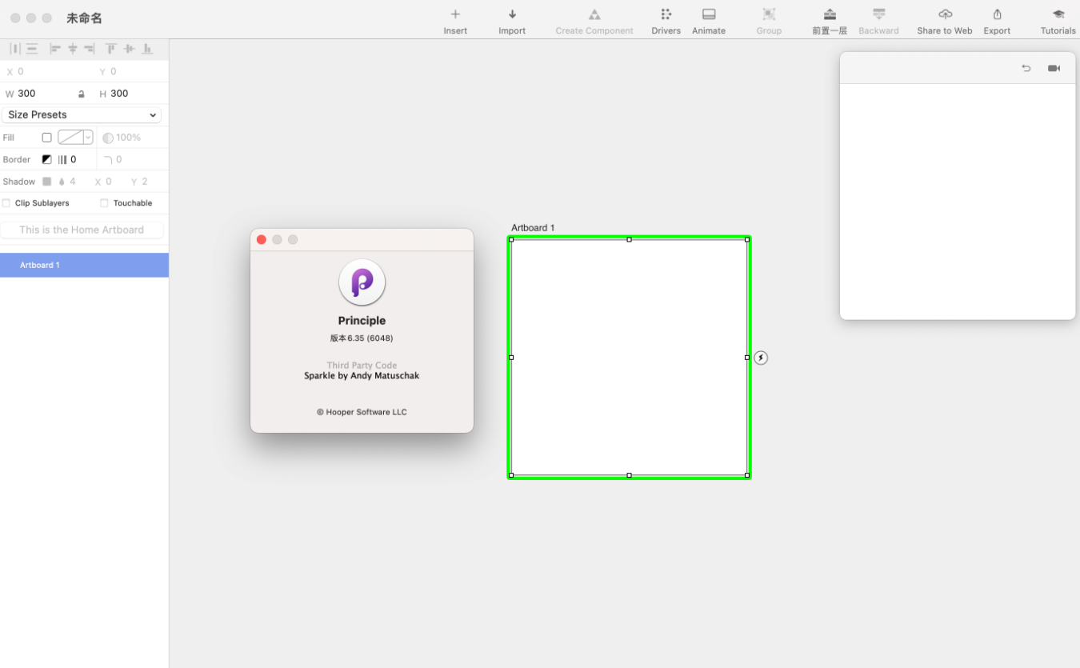
Task: Open the border color swatch
Action: point(46,159)
